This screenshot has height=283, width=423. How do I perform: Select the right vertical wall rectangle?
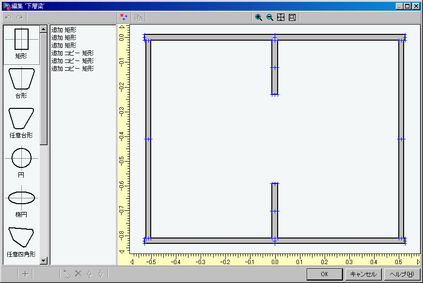point(401,139)
